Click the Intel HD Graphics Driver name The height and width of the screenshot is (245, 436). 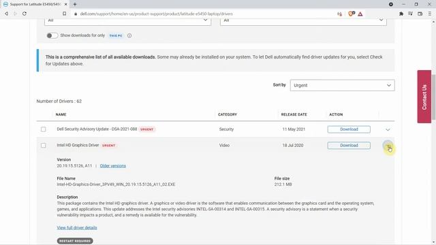click(78, 145)
